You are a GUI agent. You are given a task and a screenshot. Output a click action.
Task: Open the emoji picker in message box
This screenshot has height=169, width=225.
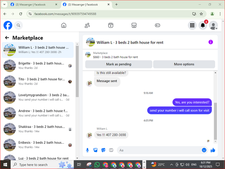204,150
